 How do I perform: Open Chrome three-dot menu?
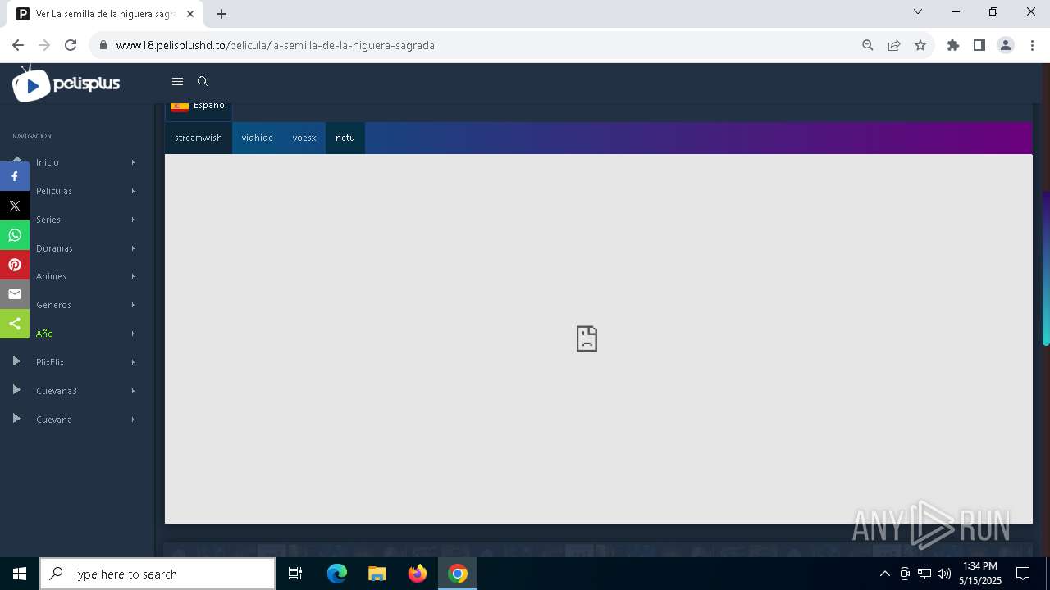pos(1032,45)
